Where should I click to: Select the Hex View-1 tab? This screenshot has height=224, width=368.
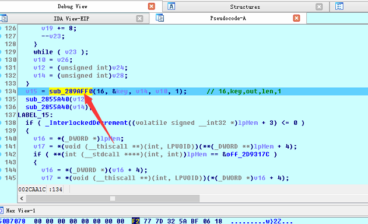21,211
